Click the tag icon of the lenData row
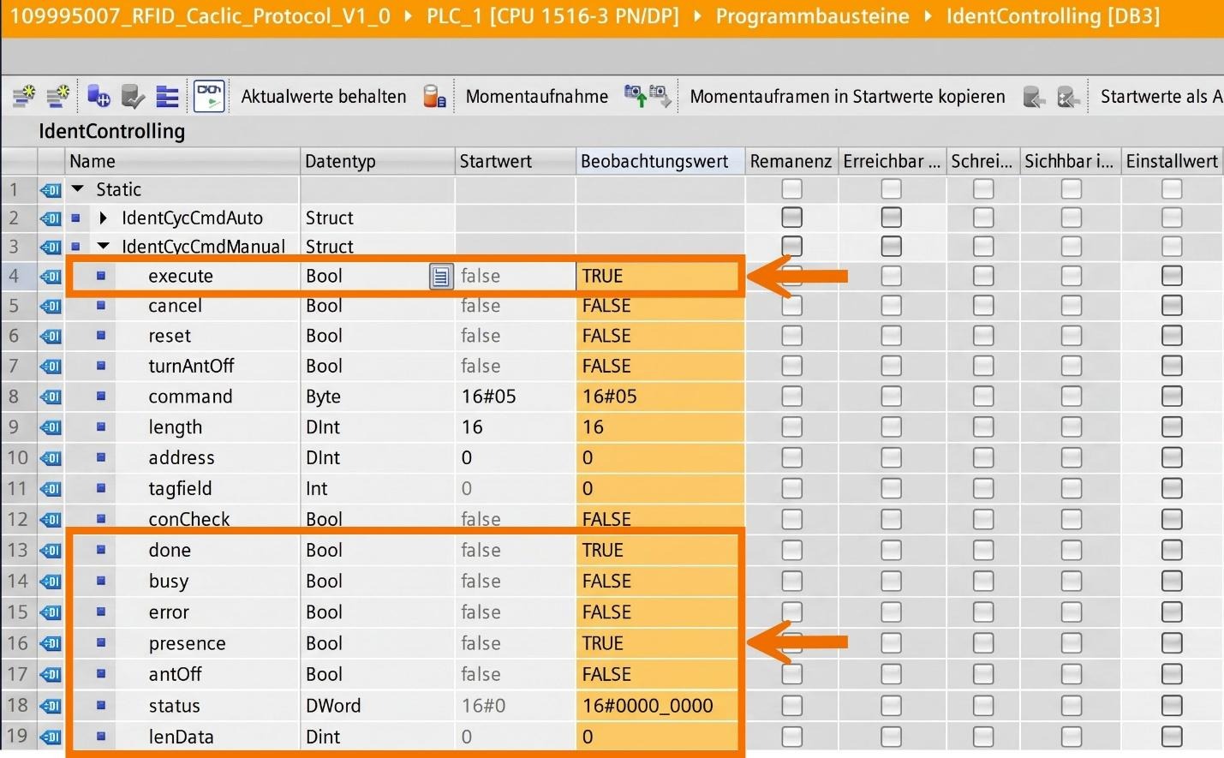Screen dimensions: 1224x758 [x=51, y=737]
